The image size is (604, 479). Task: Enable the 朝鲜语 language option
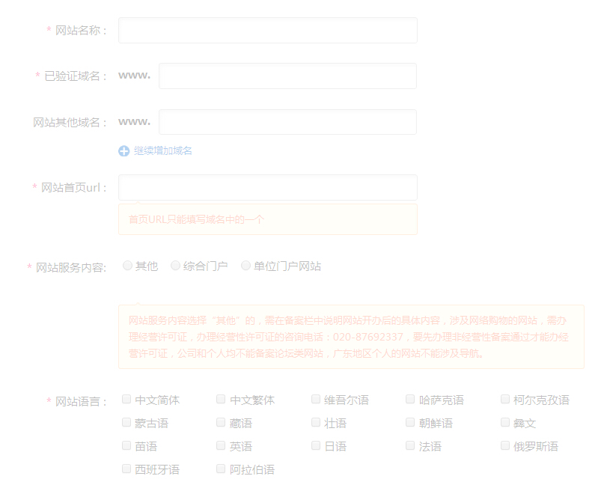[x=409, y=422]
